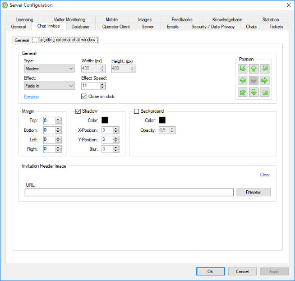
Task: Set position to top-center arrow
Action: pyautogui.click(x=253, y=68)
